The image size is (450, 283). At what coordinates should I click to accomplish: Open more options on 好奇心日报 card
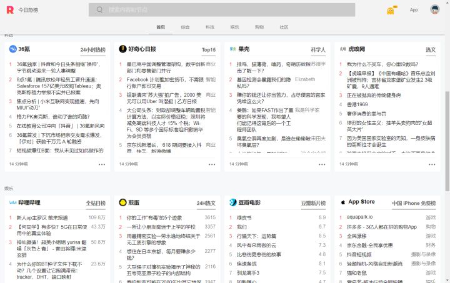(x=212, y=164)
